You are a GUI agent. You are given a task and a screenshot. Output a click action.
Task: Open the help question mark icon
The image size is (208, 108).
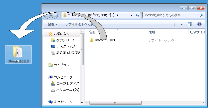[x=199, y=24]
